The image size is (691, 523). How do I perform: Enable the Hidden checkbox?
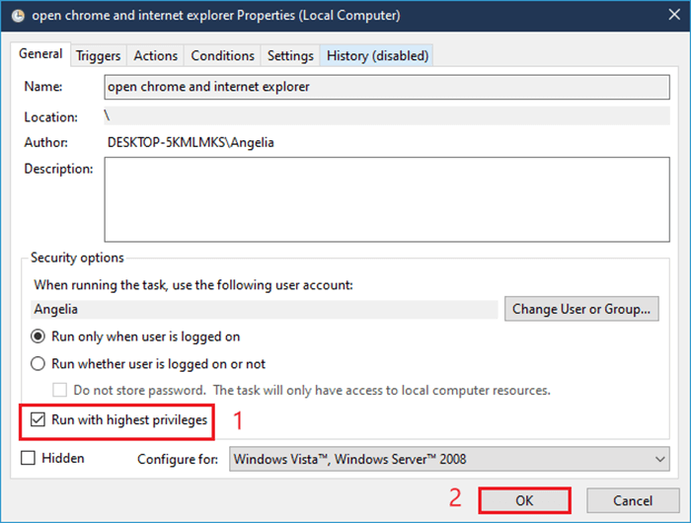coord(29,458)
